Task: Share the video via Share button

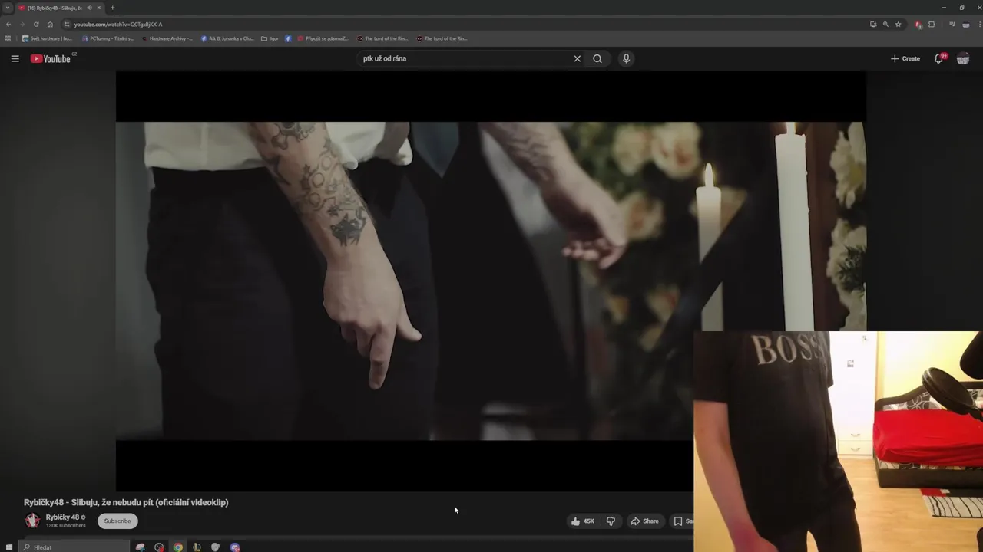Action: [645, 521]
